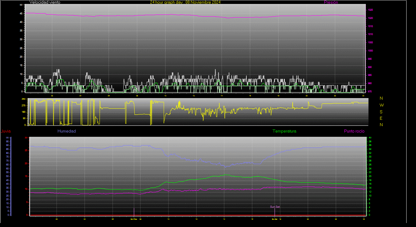Click the red 'lluvia' label

(x=6, y=131)
